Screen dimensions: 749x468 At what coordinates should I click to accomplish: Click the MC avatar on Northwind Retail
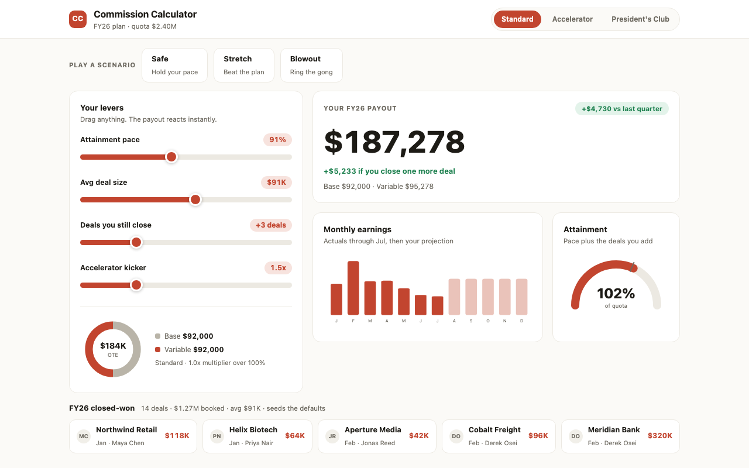84,436
